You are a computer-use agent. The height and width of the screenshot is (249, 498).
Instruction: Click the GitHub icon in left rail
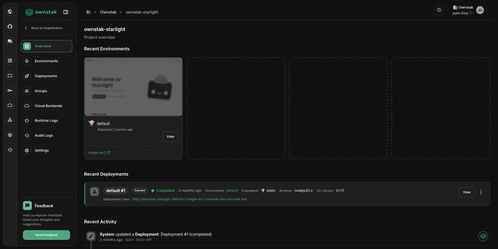click(10, 27)
